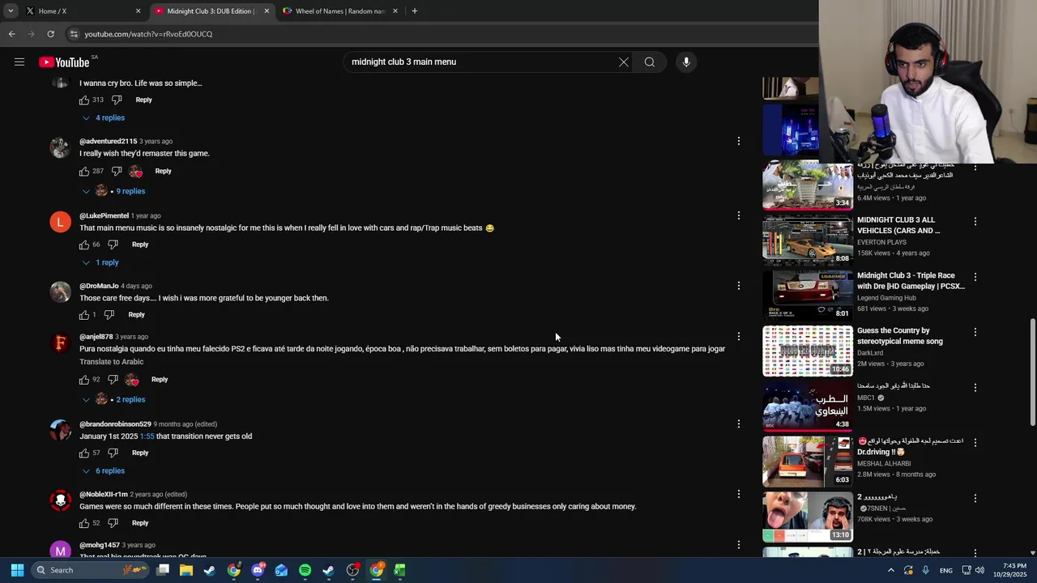Open the Dr.driving video thumbnail
The height and width of the screenshot is (583, 1037).
(x=808, y=462)
